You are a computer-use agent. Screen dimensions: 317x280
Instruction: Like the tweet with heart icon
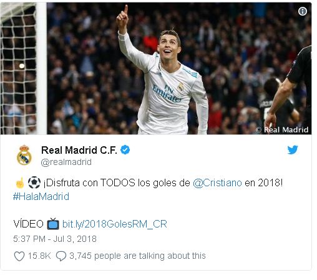tap(19, 256)
